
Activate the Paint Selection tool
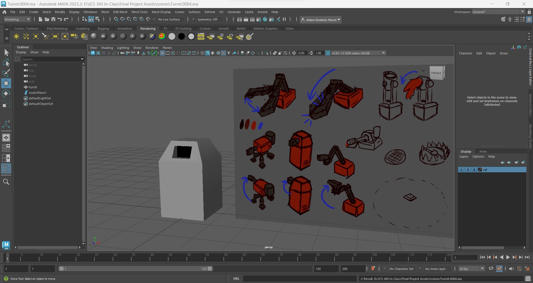coord(6,73)
